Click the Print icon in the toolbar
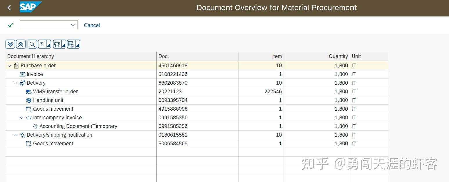The width and height of the screenshot is (449, 182). pyautogui.click(x=57, y=44)
